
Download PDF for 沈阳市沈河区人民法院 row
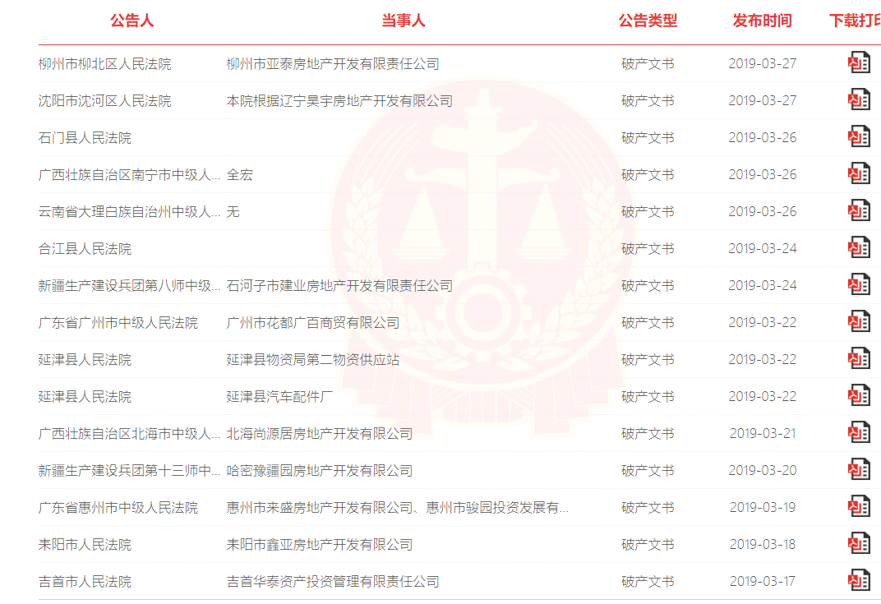(x=859, y=99)
